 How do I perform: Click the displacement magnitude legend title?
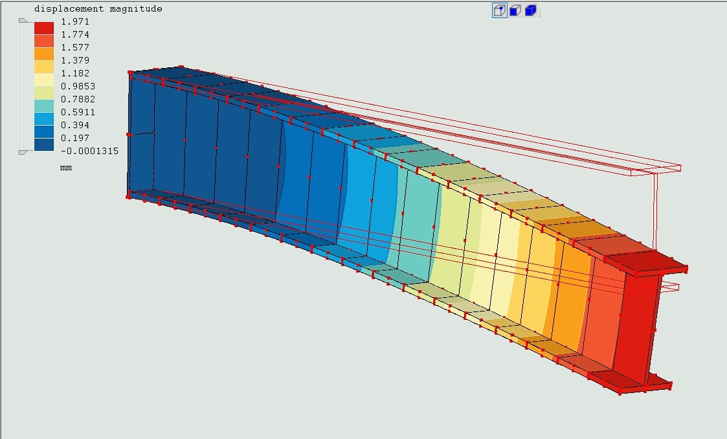point(98,9)
